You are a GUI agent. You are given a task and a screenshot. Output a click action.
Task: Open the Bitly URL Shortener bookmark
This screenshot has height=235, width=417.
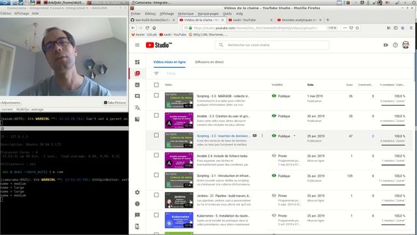[208, 35]
